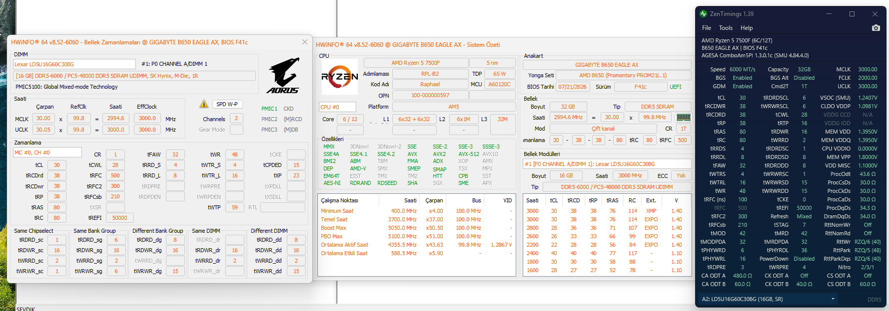
Task: Open the File menu in ZenTimings
Action: coord(707,28)
